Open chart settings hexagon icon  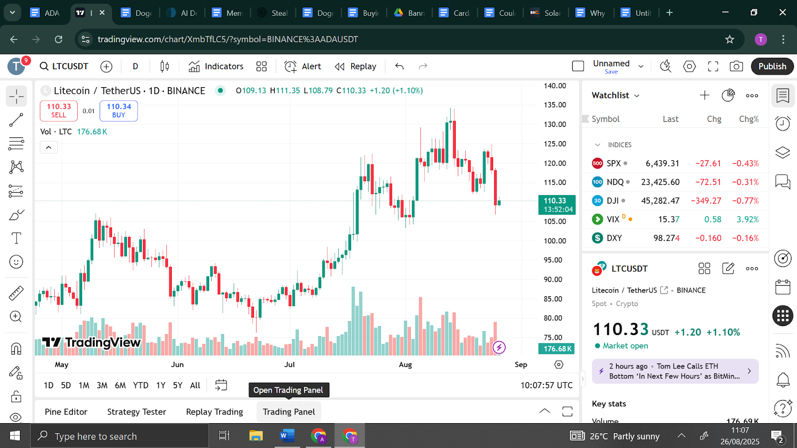[x=689, y=66]
